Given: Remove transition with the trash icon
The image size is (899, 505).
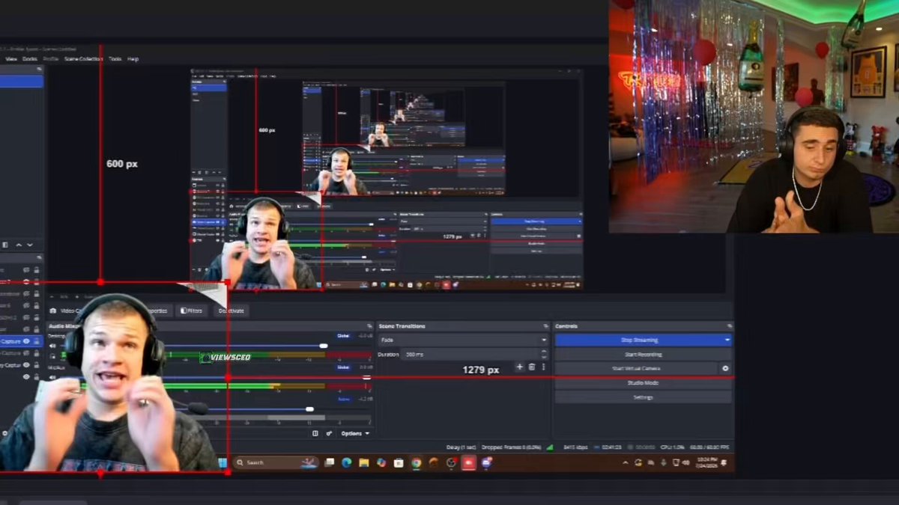Looking at the screenshot, I should 532,367.
